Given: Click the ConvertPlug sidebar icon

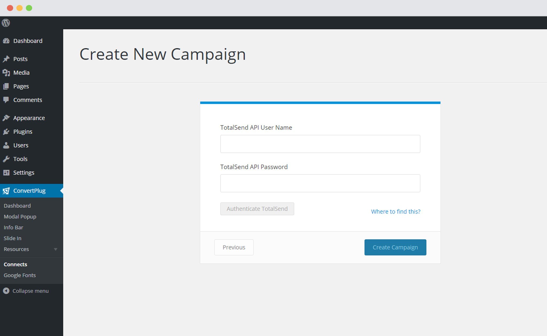Looking at the screenshot, I should [x=6, y=191].
